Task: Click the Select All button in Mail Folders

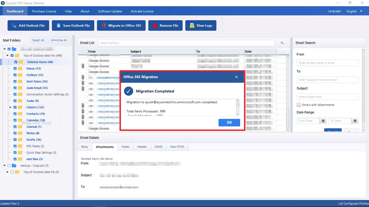Action: click(38, 40)
